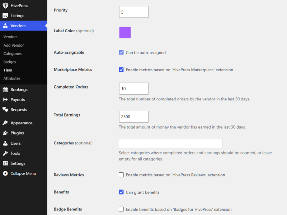Open the Attributes submenu link
The width and height of the screenshot is (287, 215).
12,78
